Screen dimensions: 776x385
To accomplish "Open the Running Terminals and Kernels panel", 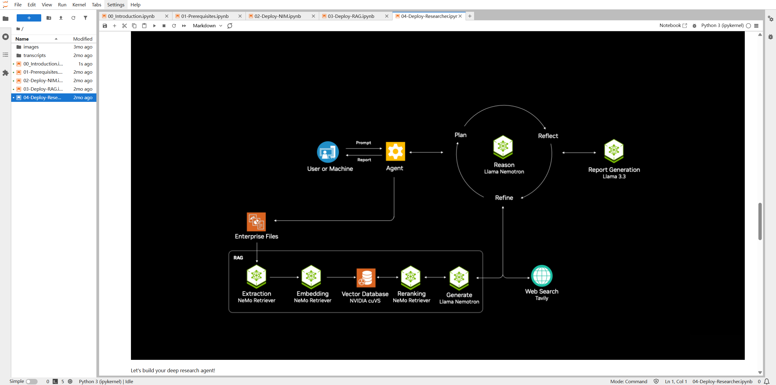I will (x=5, y=37).
